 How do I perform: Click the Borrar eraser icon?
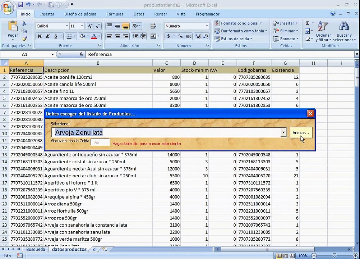tap(308, 38)
